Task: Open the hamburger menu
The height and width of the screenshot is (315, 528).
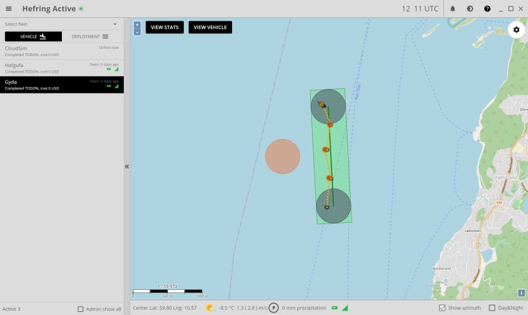Action: tap(9, 9)
